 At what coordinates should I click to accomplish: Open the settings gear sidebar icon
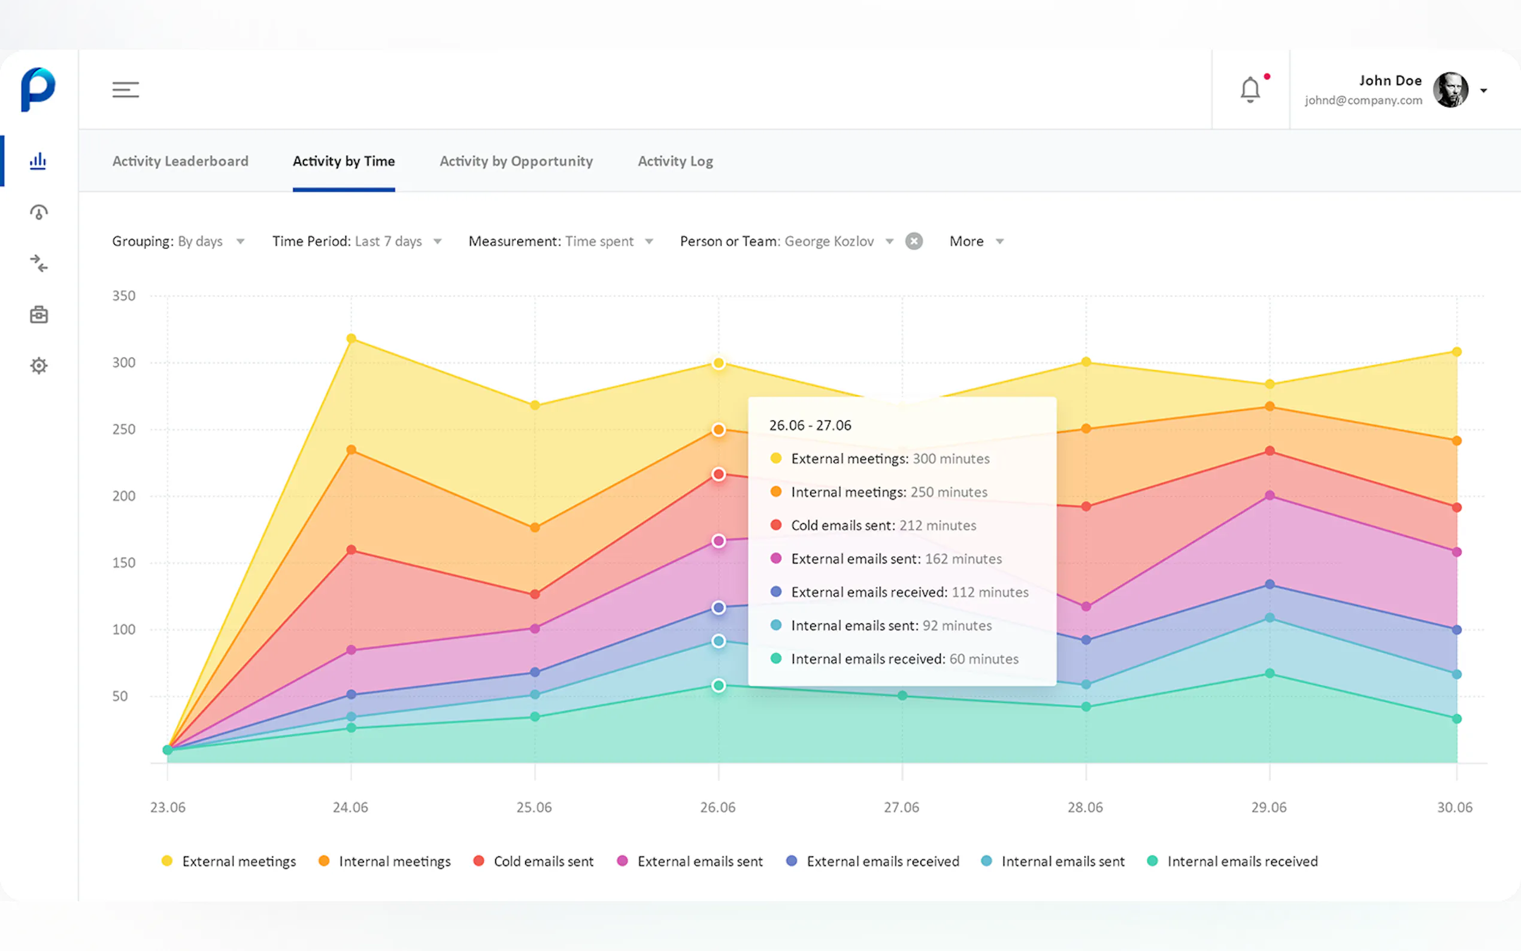[x=38, y=365]
